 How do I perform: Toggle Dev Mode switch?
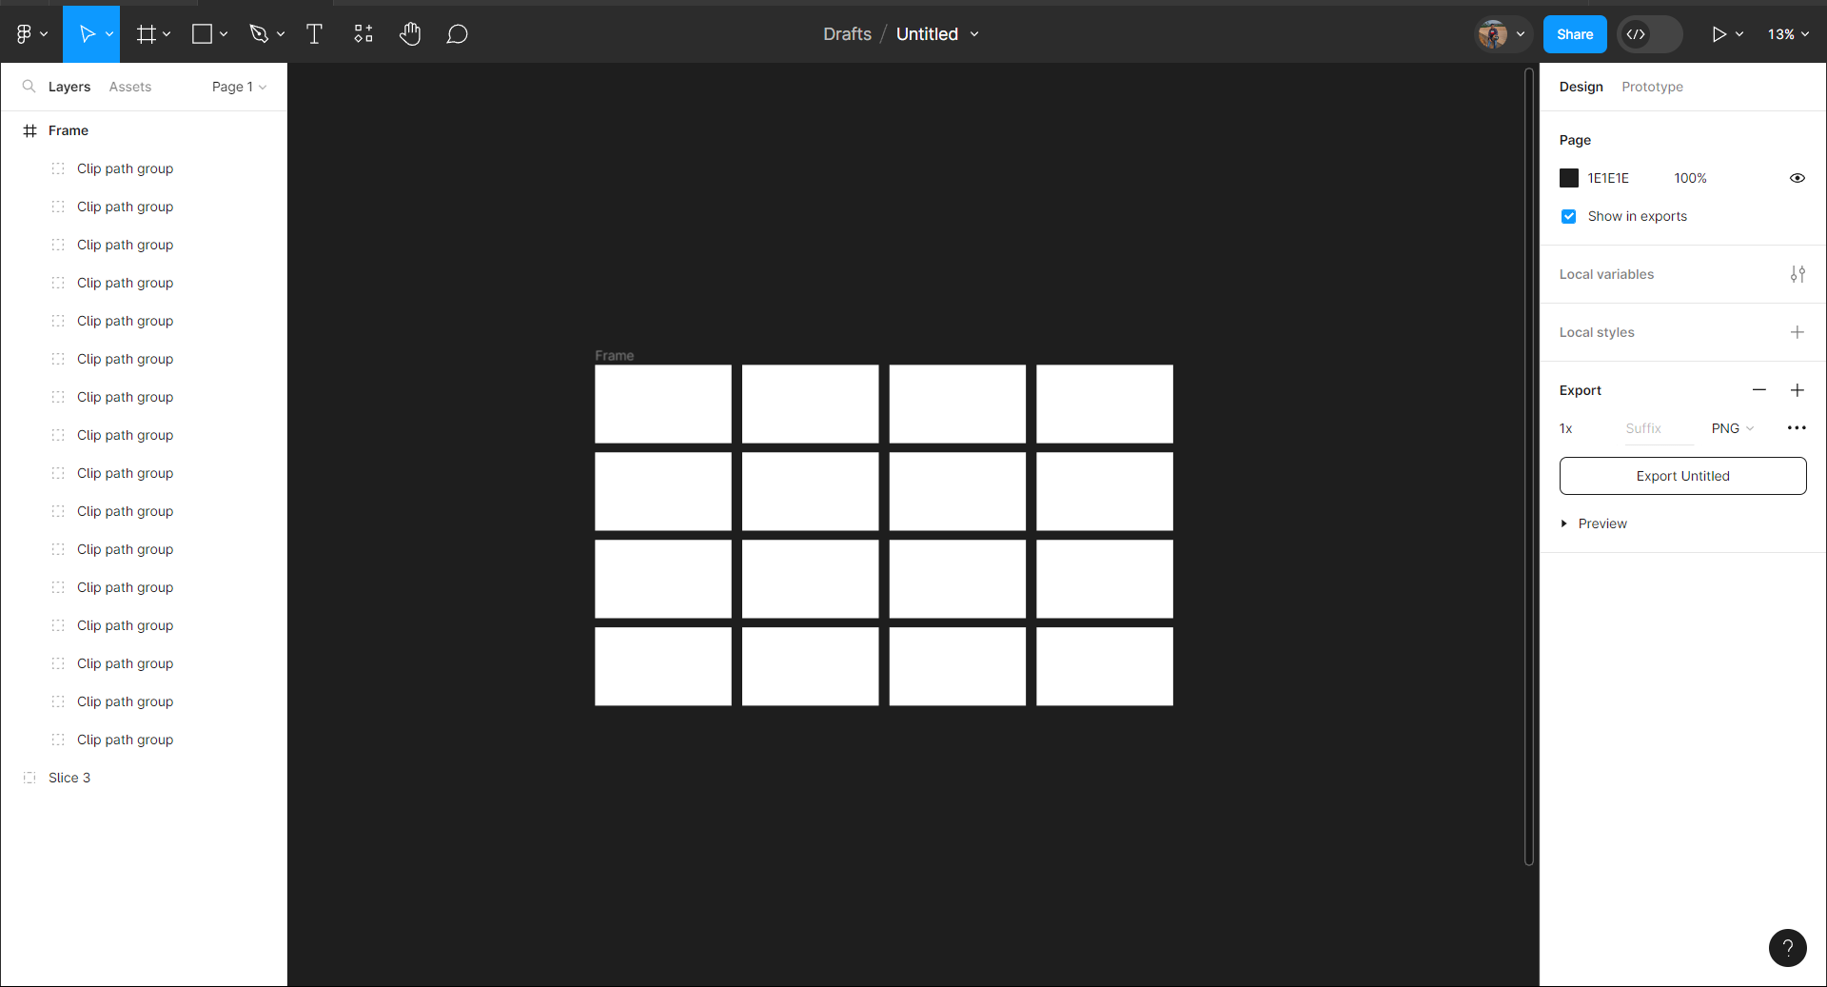click(1649, 34)
